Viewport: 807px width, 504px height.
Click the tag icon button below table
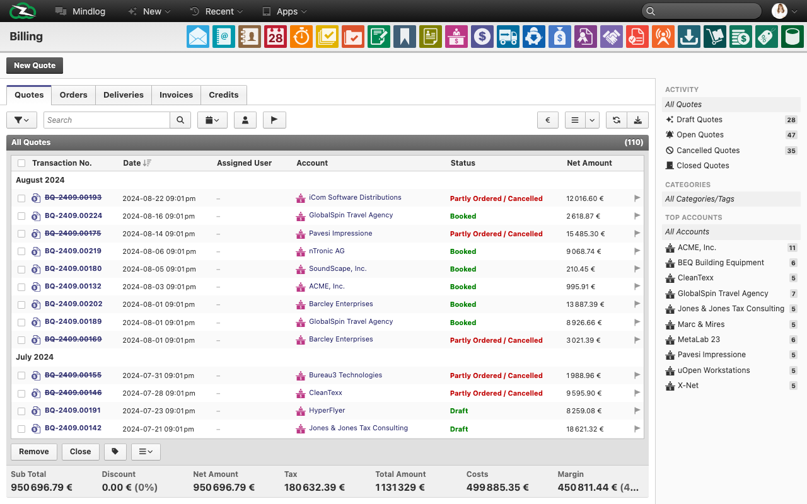(115, 452)
